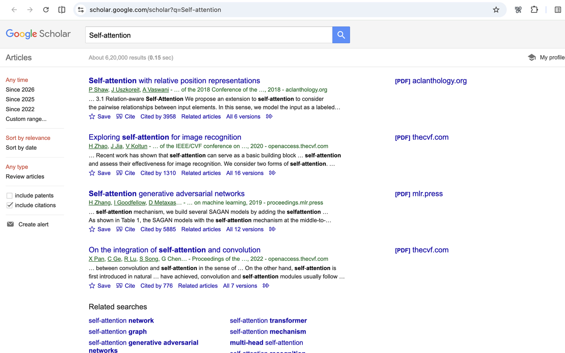Save Exploring self-attention for image recognition
This screenshot has width=565, height=353.
100,173
